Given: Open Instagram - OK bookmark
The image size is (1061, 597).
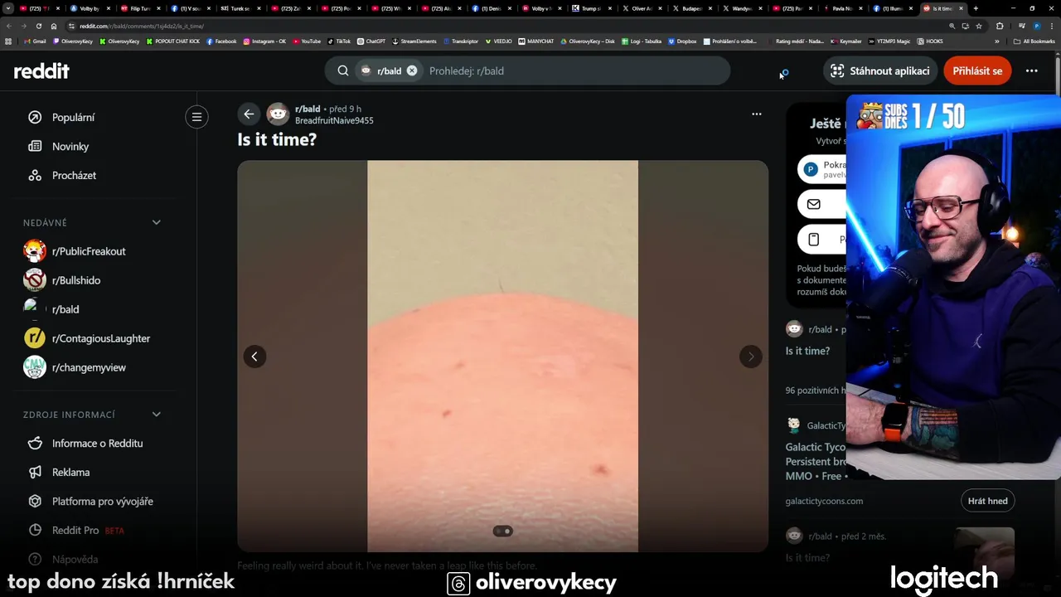Looking at the screenshot, I should click(x=264, y=41).
